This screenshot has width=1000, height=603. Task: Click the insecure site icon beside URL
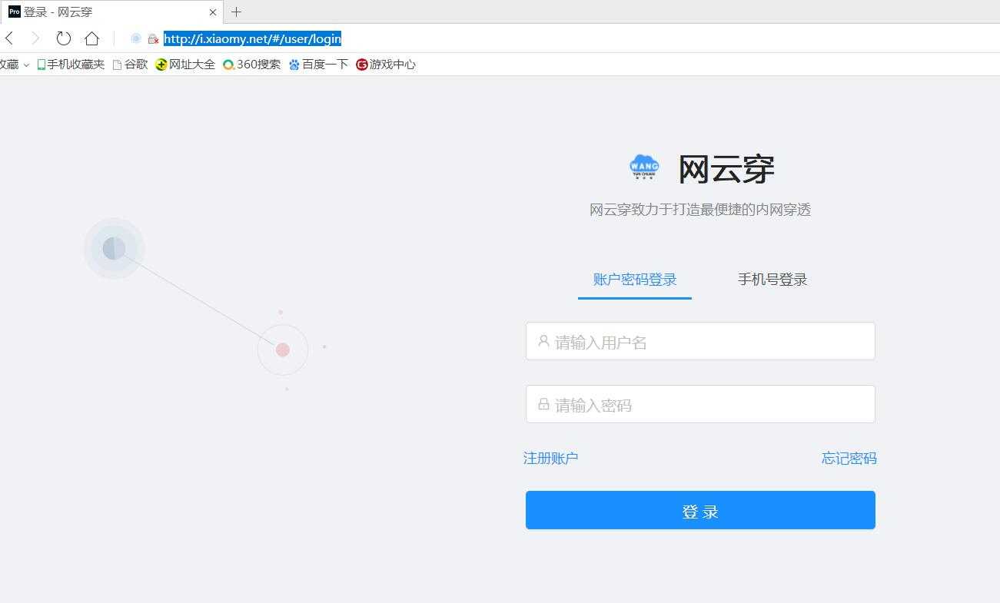coord(153,39)
